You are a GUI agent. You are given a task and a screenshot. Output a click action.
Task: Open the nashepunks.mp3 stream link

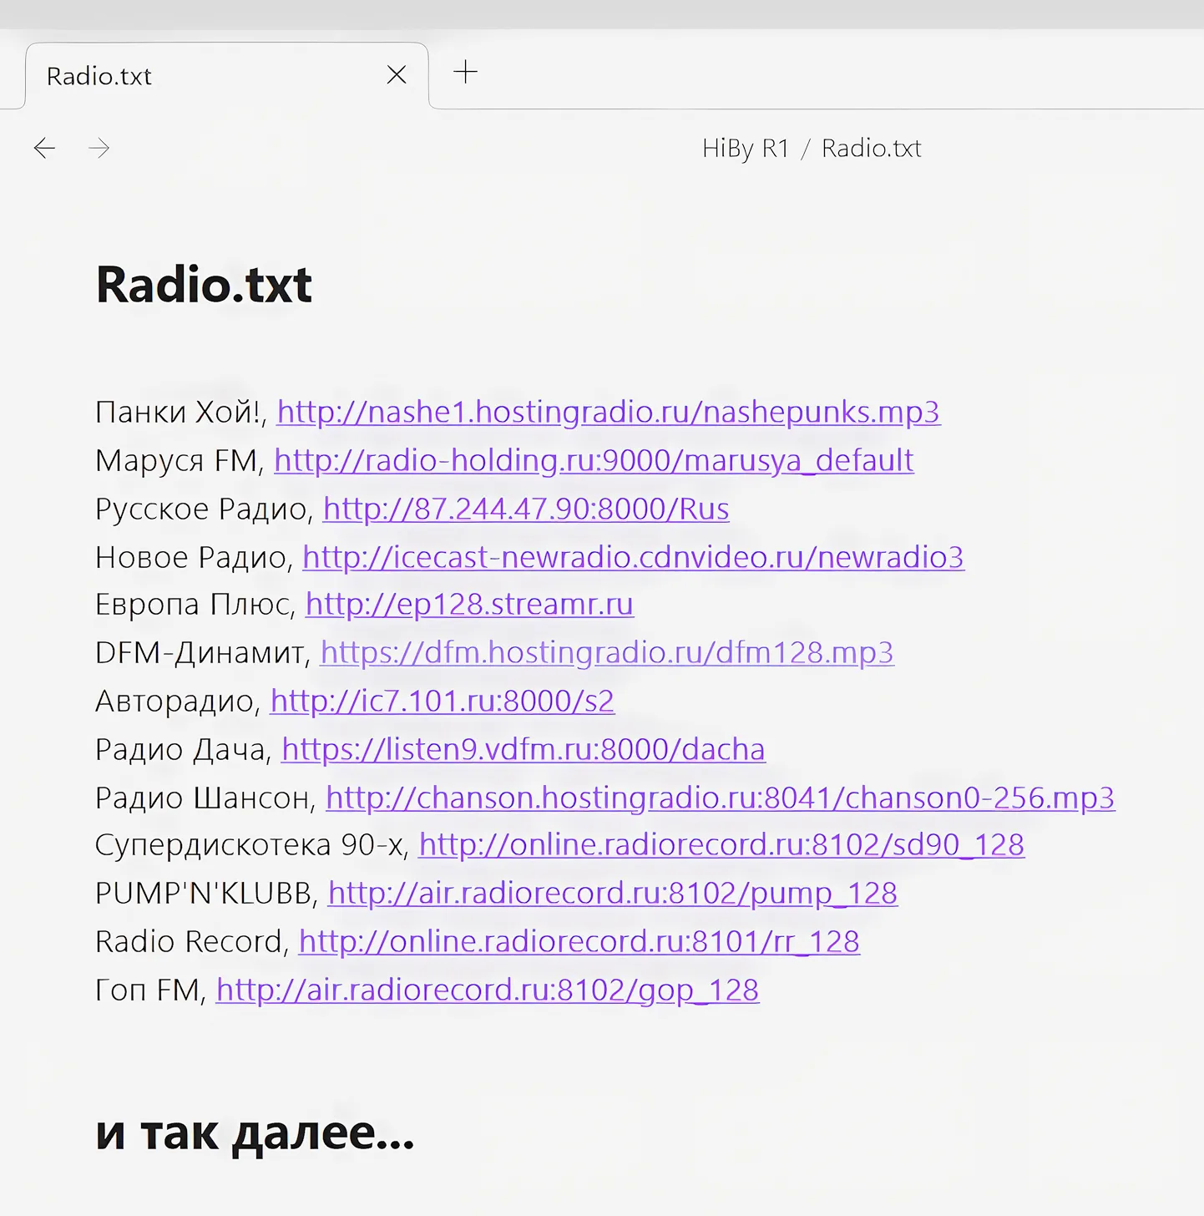(x=609, y=413)
